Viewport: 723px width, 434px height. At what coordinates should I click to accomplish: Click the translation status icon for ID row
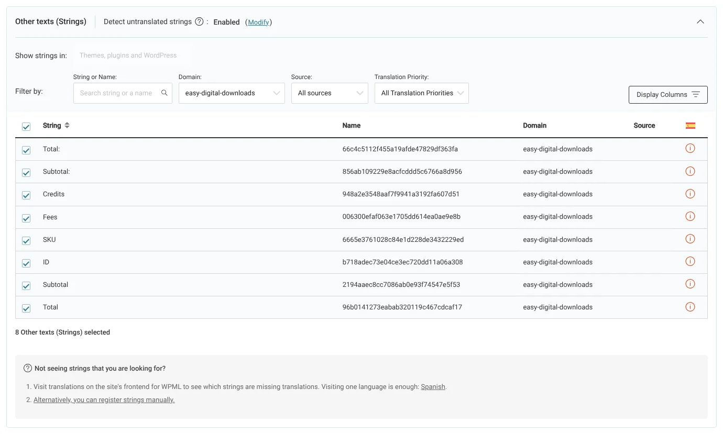[x=690, y=261]
